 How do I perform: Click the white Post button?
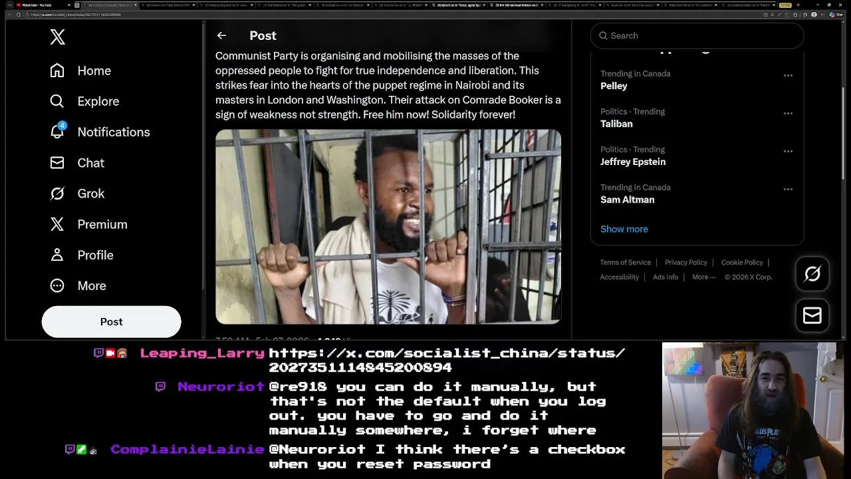(x=111, y=321)
